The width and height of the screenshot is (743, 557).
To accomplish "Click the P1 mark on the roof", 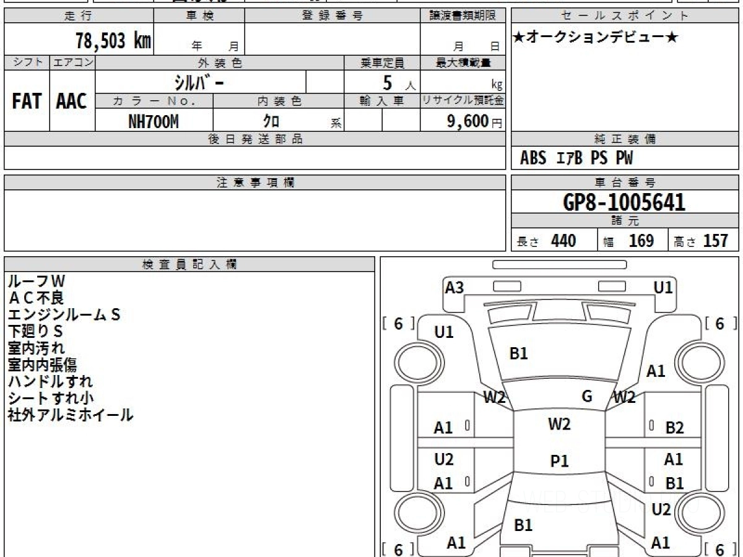I will pos(559,460).
